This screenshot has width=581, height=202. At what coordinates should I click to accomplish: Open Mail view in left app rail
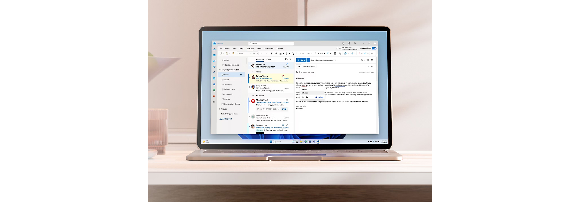[x=214, y=49]
